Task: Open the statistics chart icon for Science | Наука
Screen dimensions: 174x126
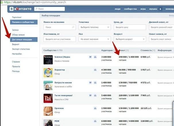Action: click(95, 57)
